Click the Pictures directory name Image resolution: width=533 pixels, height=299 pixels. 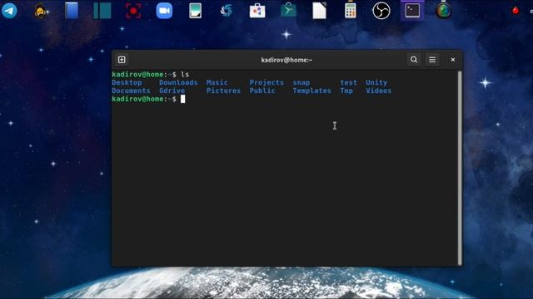tap(223, 91)
